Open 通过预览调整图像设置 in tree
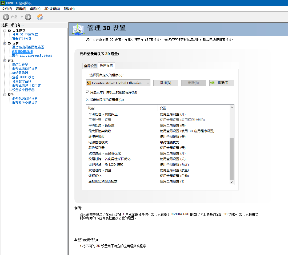Image resolution: width=288 pixels, height=255 pixels. [28, 47]
